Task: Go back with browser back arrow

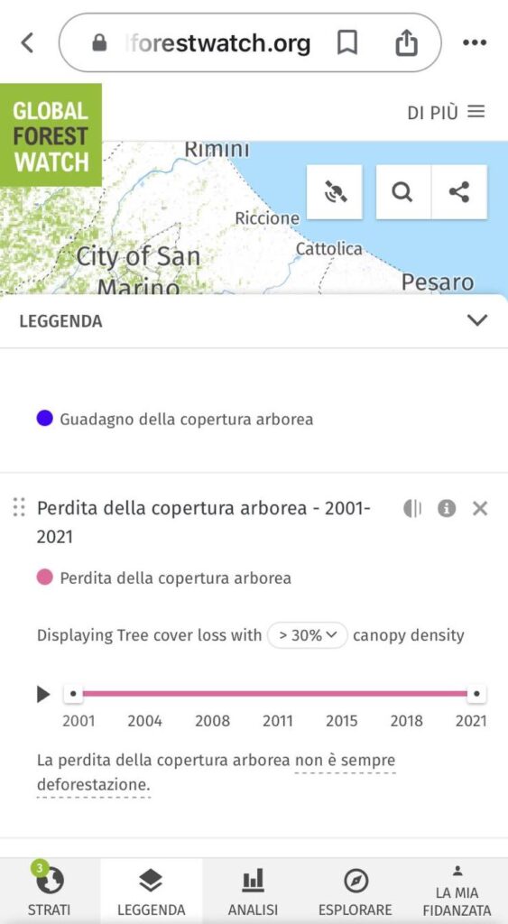Action: (x=27, y=42)
